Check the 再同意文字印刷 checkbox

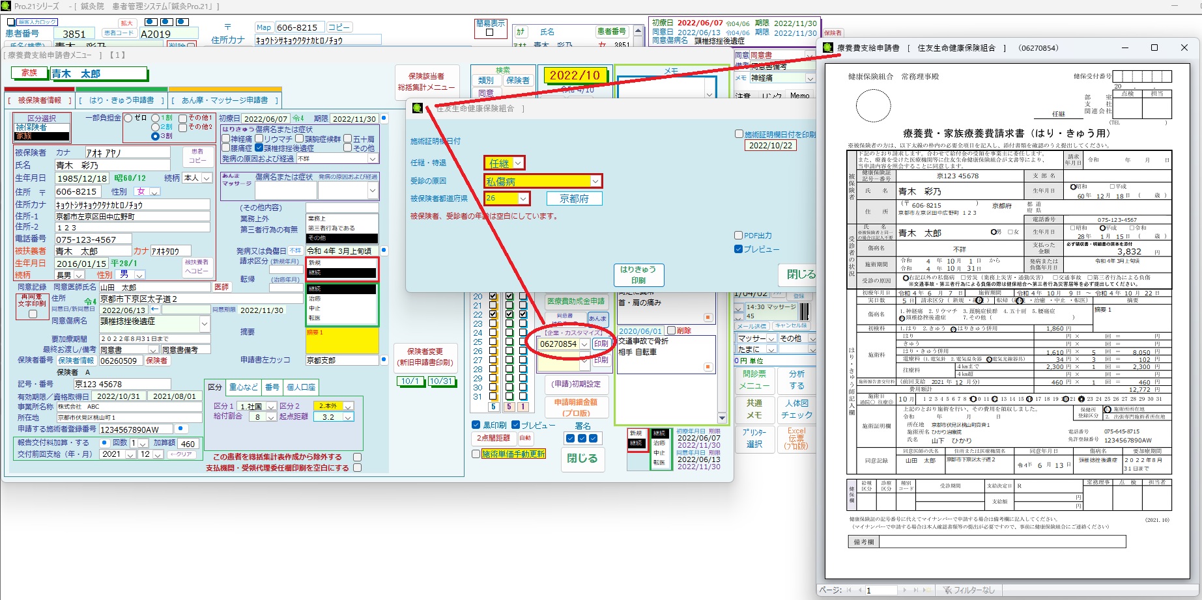(x=33, y=314)
